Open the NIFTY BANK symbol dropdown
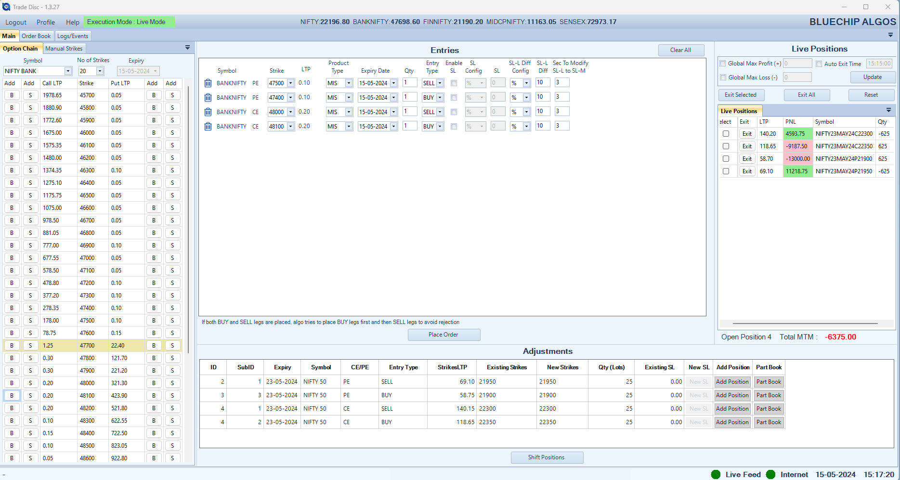900x480 pixels. click(x=68, y=71)
